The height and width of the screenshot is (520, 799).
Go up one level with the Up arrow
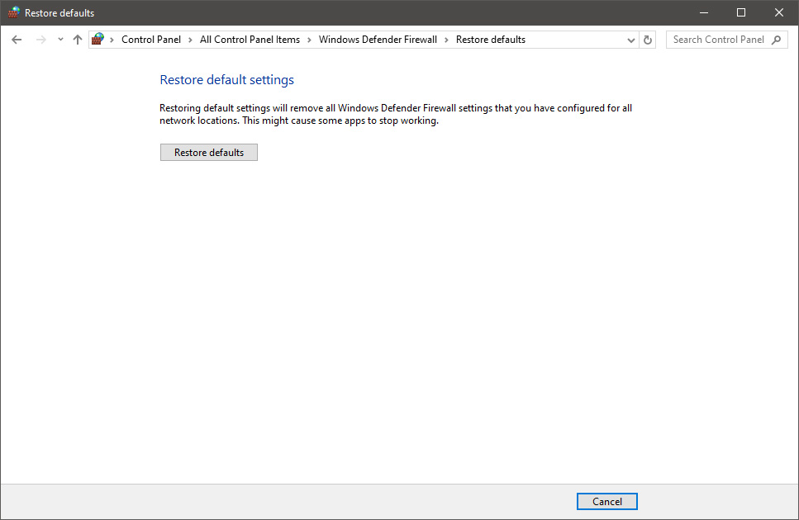[78, 40]
